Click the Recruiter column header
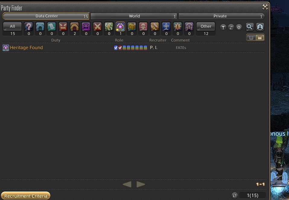The image size is (289, 200). 158,40
